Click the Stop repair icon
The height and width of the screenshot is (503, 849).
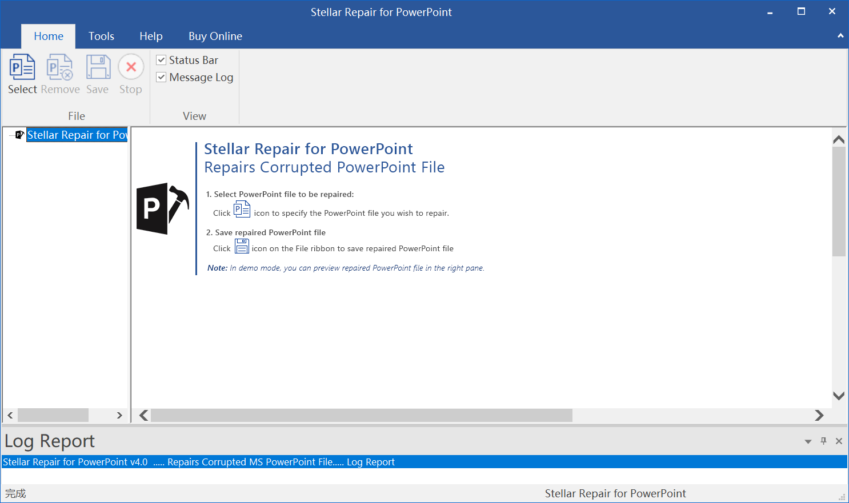pyautogui.click(x=131, y=67)
